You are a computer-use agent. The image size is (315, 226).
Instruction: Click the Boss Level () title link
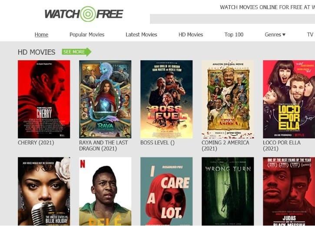(157, 143)
